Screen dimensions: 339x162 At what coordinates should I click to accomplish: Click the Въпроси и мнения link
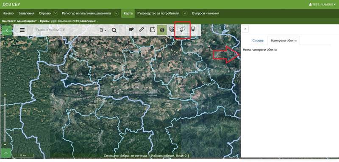[206, 13]
